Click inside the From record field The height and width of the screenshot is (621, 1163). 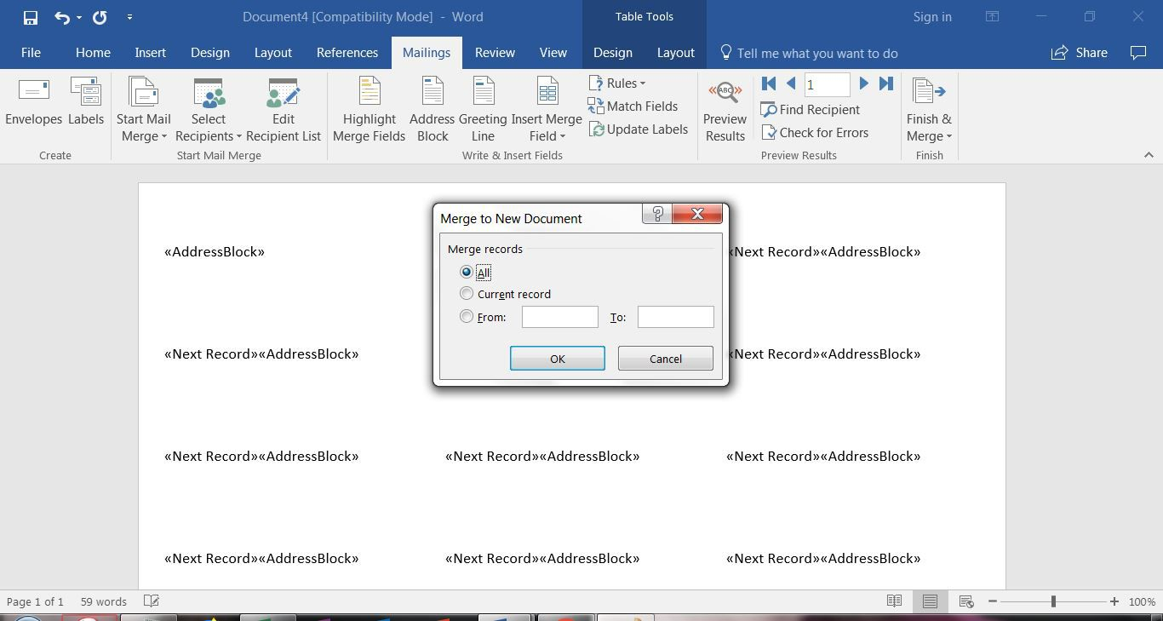(x=559, y=316)
